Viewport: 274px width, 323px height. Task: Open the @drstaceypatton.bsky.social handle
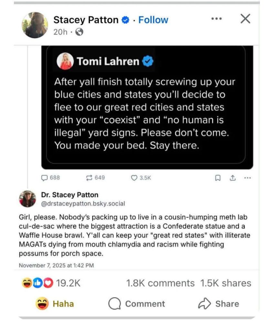coord(83,204)
